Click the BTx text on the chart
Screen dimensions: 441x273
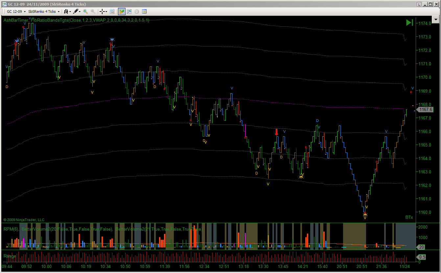pyautogui.click(x=409, y=217)
